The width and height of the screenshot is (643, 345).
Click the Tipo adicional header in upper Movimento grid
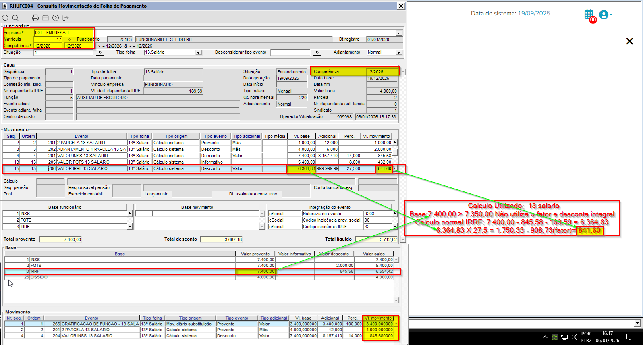(x=247, y=136)
